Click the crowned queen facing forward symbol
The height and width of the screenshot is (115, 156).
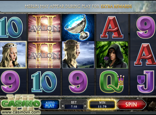13,55
